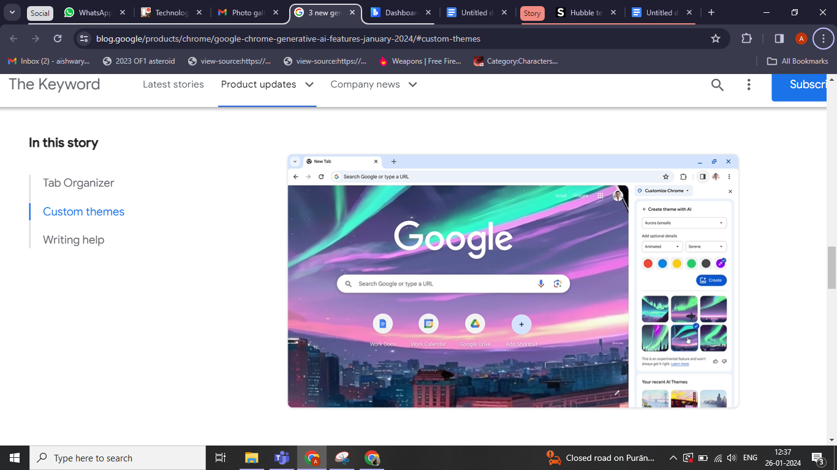Click the page vertical scrollbar thumb
The image size is (837, 470).
(x=831, y=267)
